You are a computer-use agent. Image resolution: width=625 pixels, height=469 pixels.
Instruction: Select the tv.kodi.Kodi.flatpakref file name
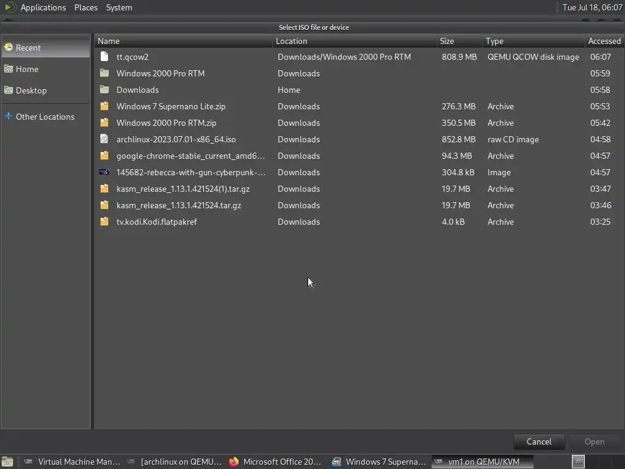coord(157,222)
